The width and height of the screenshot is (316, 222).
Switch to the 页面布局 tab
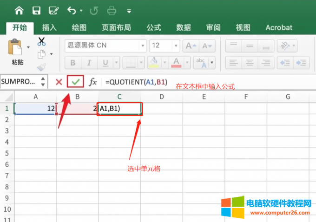pos(116,27)
